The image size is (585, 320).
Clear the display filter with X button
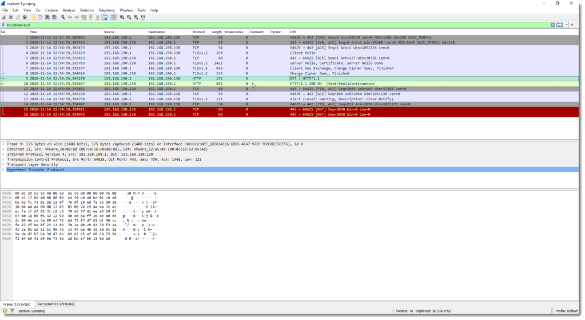point(553,25)
